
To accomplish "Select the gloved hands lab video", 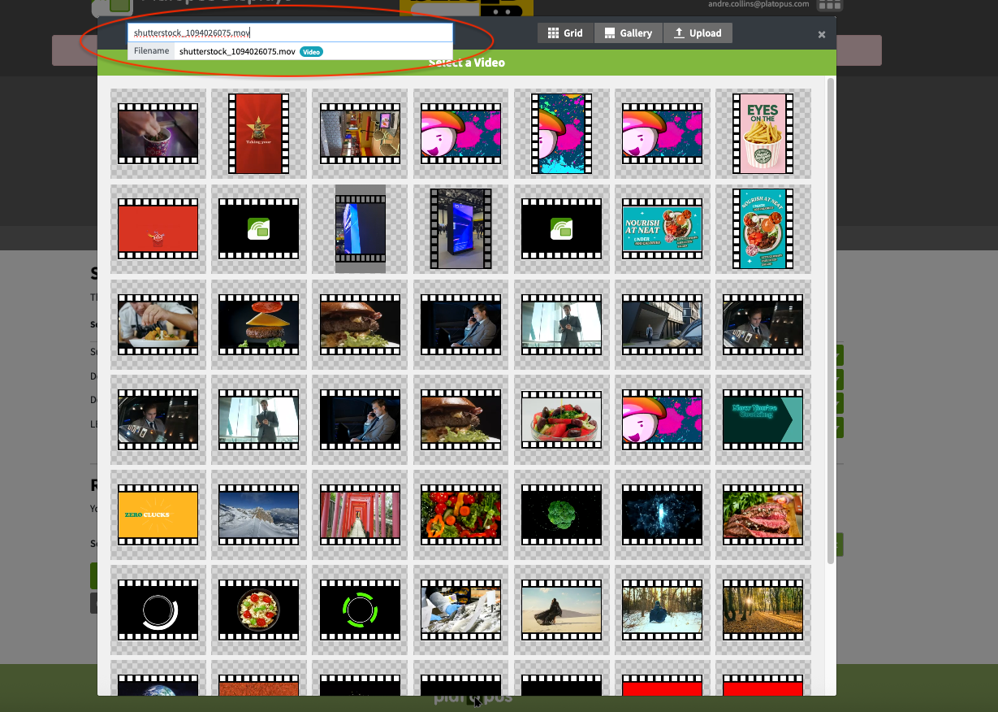I will [460, 610].
